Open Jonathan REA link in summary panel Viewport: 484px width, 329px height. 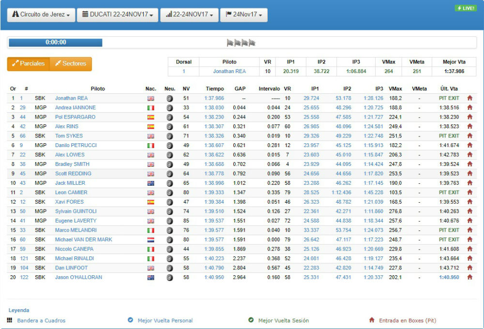pos(229,71)
